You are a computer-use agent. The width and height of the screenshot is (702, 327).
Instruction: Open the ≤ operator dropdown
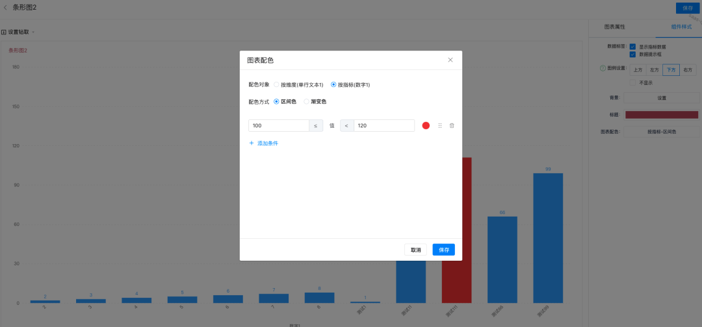tap(316, 125)
